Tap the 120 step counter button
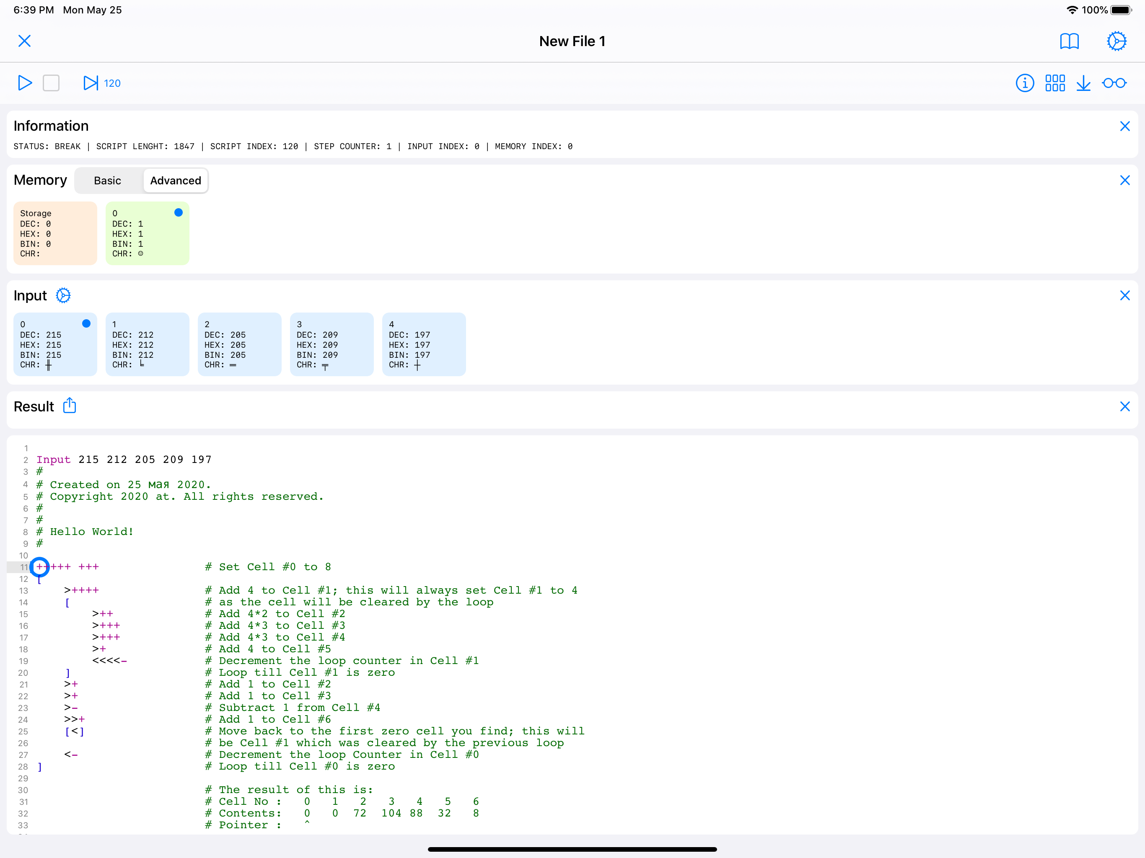The width and height of the screenshot is (1145, 858). (x=112, y=83)
